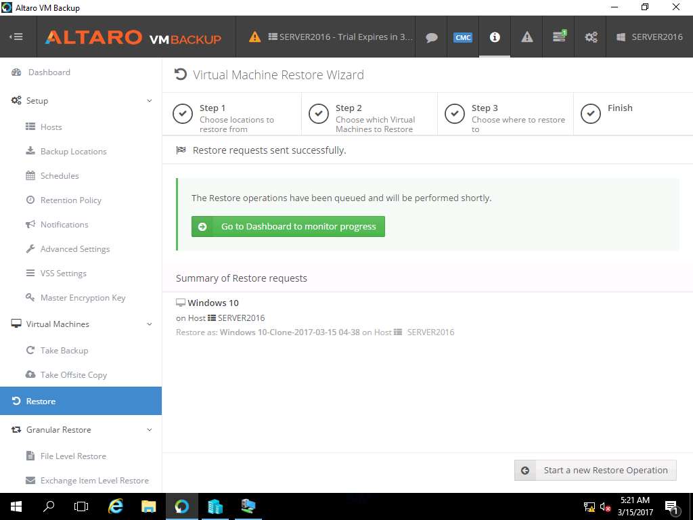
Task: Open Notifications in the sidebar
Action: pos(64,224)
